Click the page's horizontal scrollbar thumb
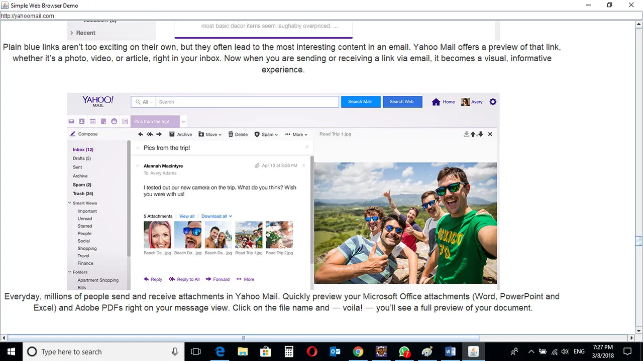This screenshot has height=361, width=643. point(243,338)
